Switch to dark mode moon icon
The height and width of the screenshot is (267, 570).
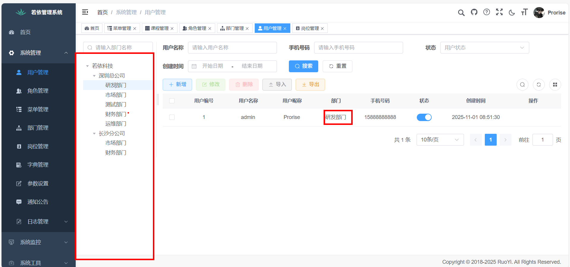512,12
